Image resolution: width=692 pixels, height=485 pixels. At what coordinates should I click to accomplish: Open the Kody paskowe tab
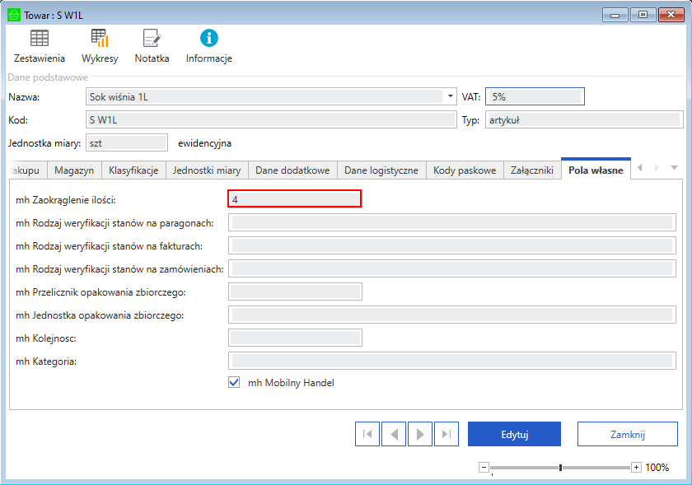pyautogui.click(x=465, y=170)
